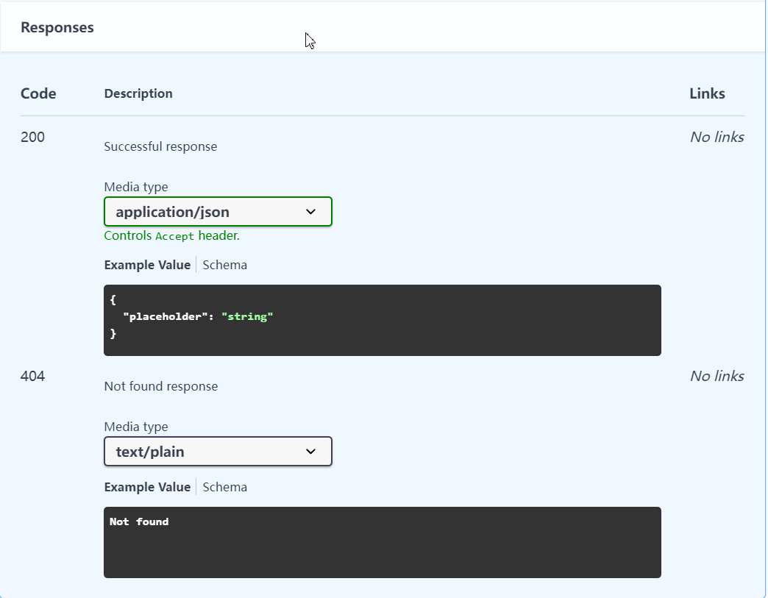The image size is (768, 598).
Task: Select Example Value tab under 404 response
Action: click(147, 488)
